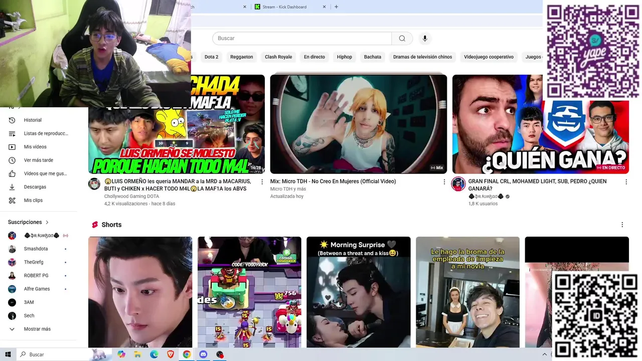Open Ver más tarde in sidebar

(x=38, y=160)
